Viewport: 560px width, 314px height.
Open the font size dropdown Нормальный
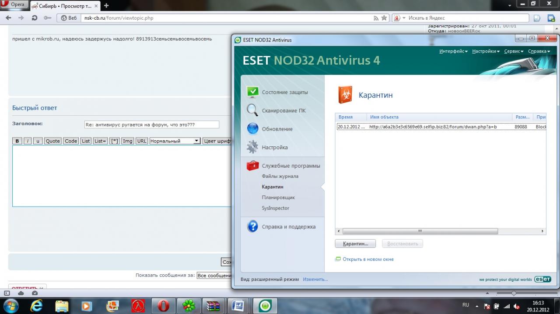click(x=175, y=141)
